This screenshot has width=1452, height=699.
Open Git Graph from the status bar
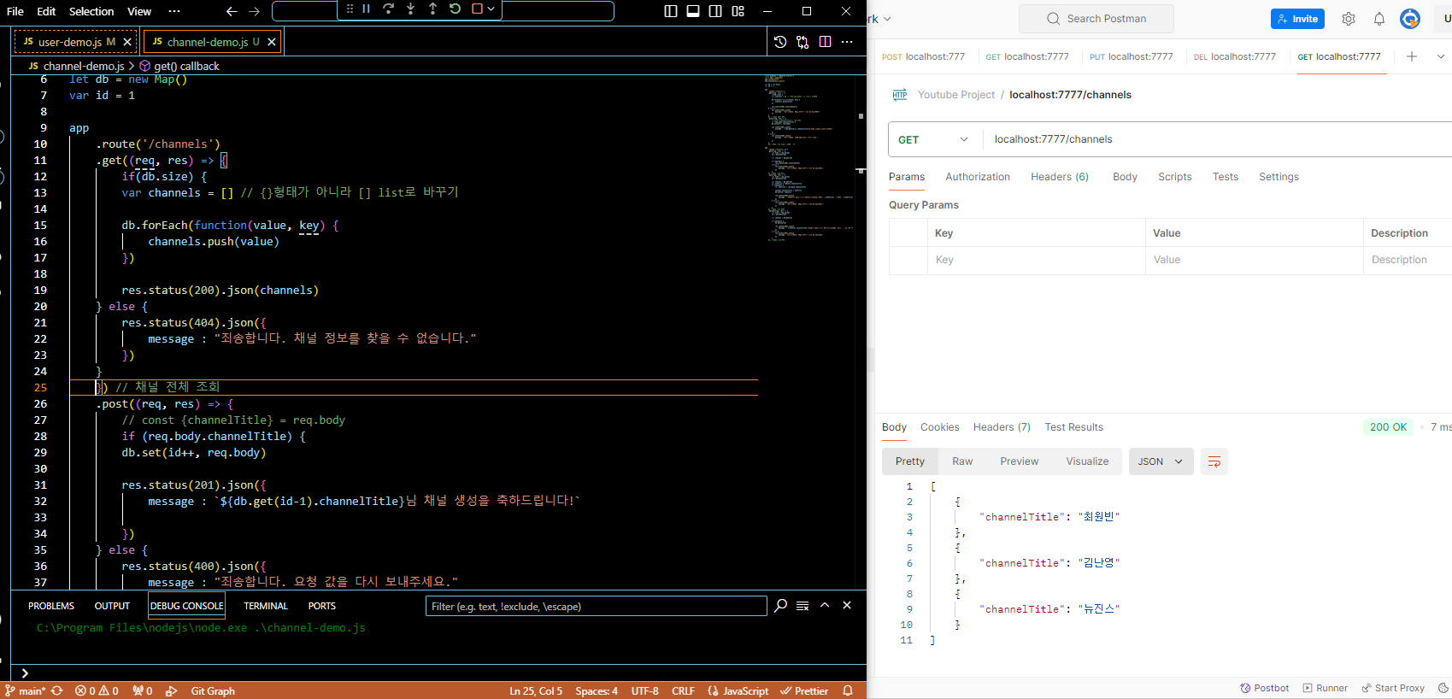coord(213,690)
